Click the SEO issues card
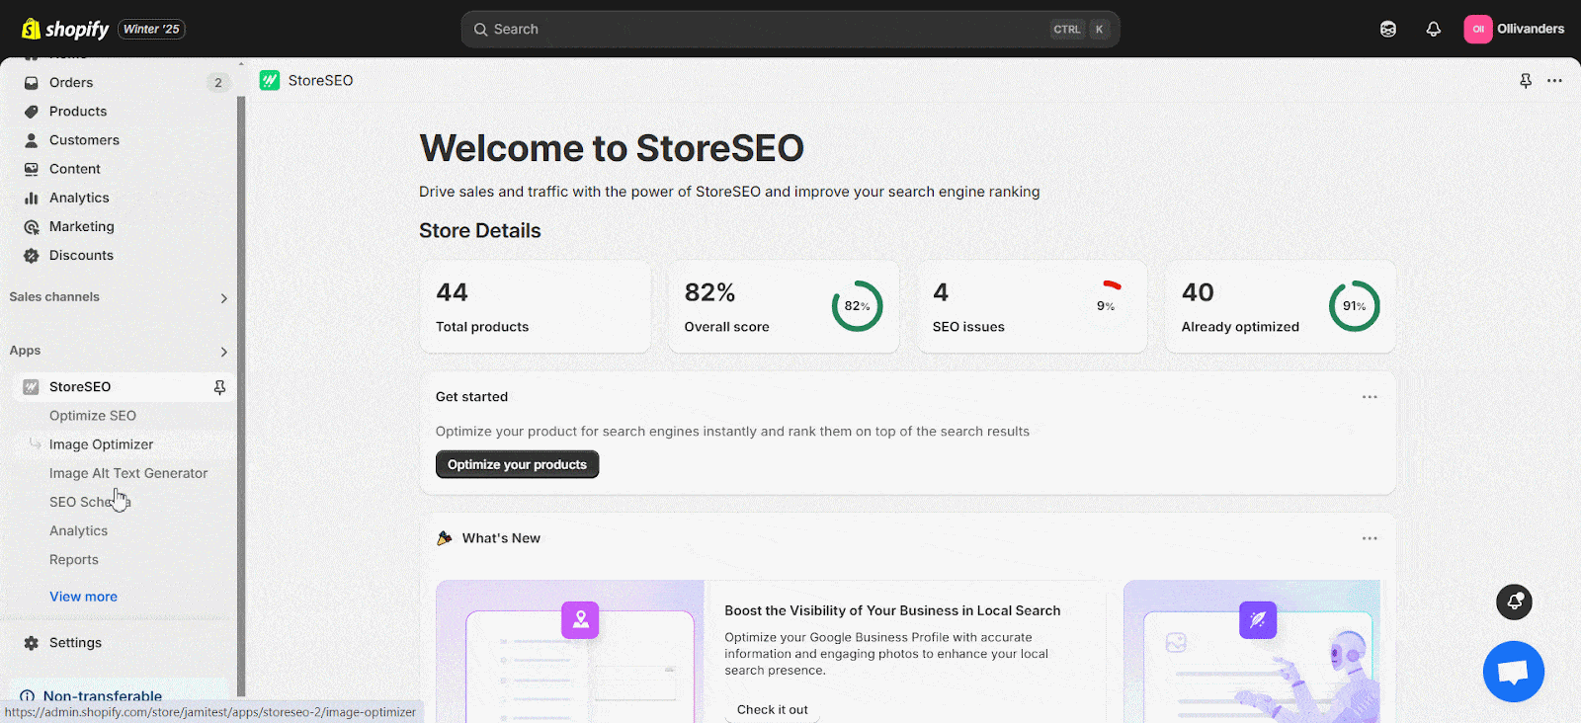The width and height of the screenshot is (1581, 723). [1033, 307]
